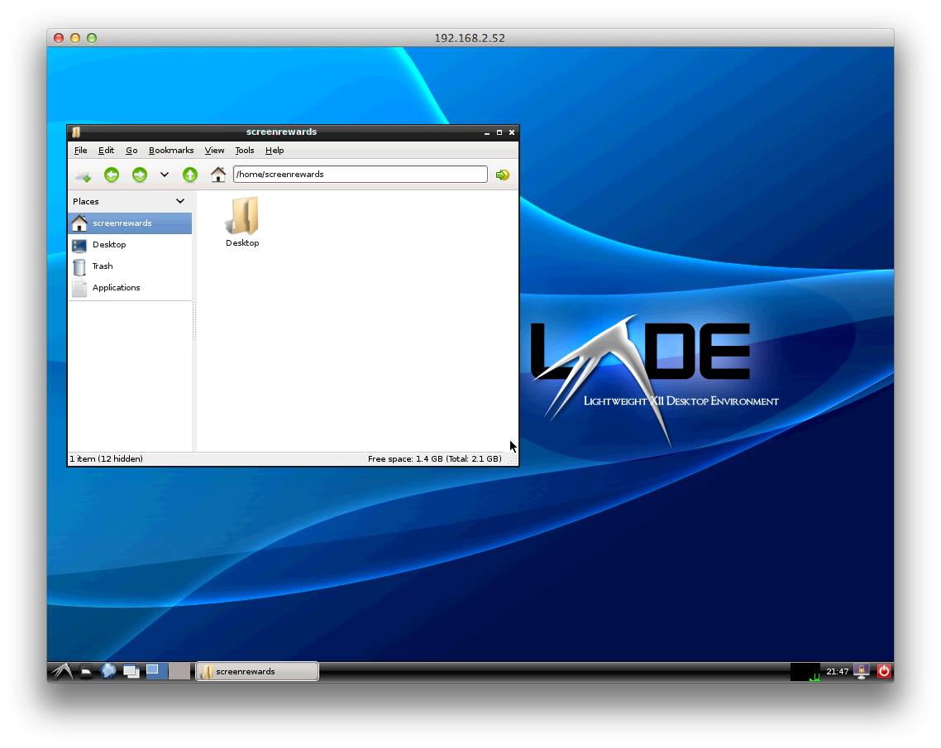Go up one directory level
This screenshot has height=748, width=941.
[189, 175]
